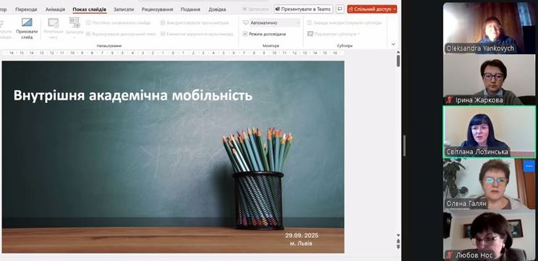Click the Teams icon in Презентувати в Teams
The width and height of the screenshot is (538, 261).
click(278, 9)
